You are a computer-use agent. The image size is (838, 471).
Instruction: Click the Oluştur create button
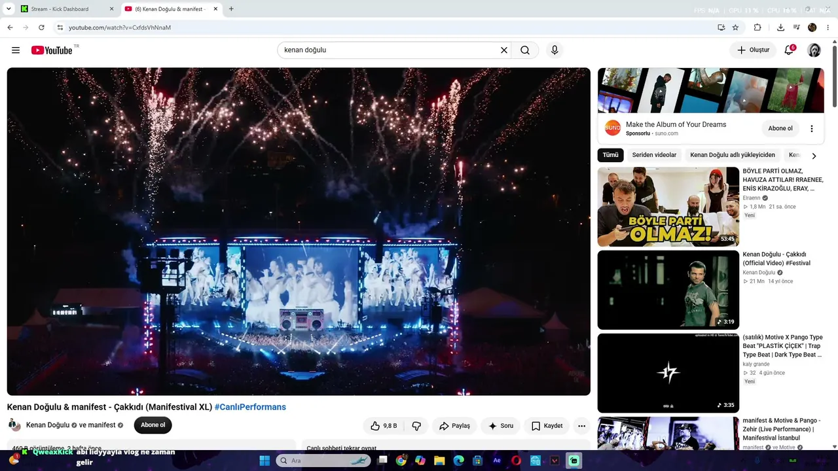(753, 50)
